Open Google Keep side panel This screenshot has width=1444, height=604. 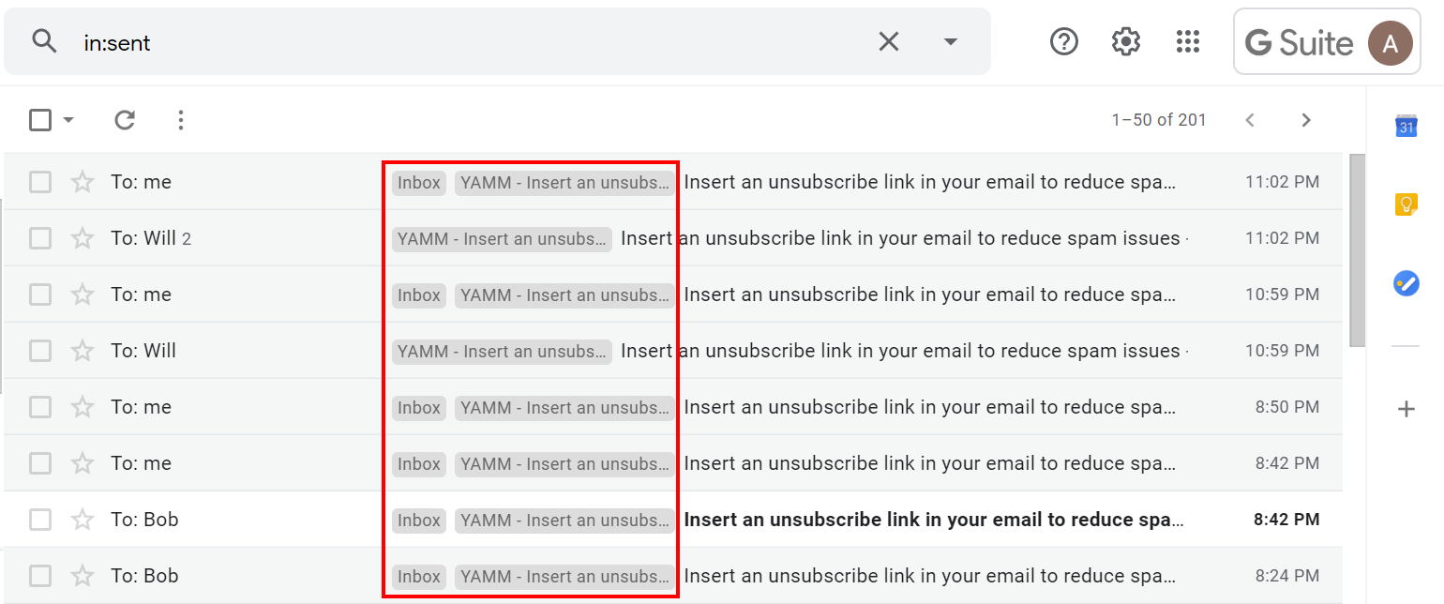(x=1406, y=204)
